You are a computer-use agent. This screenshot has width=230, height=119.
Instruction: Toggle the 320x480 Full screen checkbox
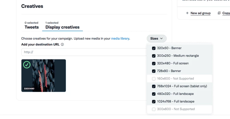154,64
